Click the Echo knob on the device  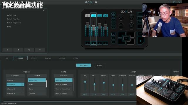[x=121, y=25]
